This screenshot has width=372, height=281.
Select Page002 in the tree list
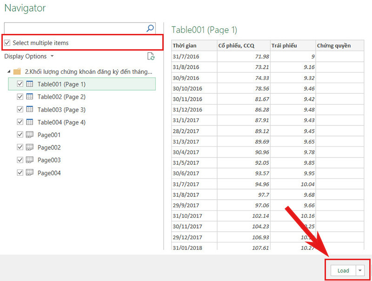[49, 147]
